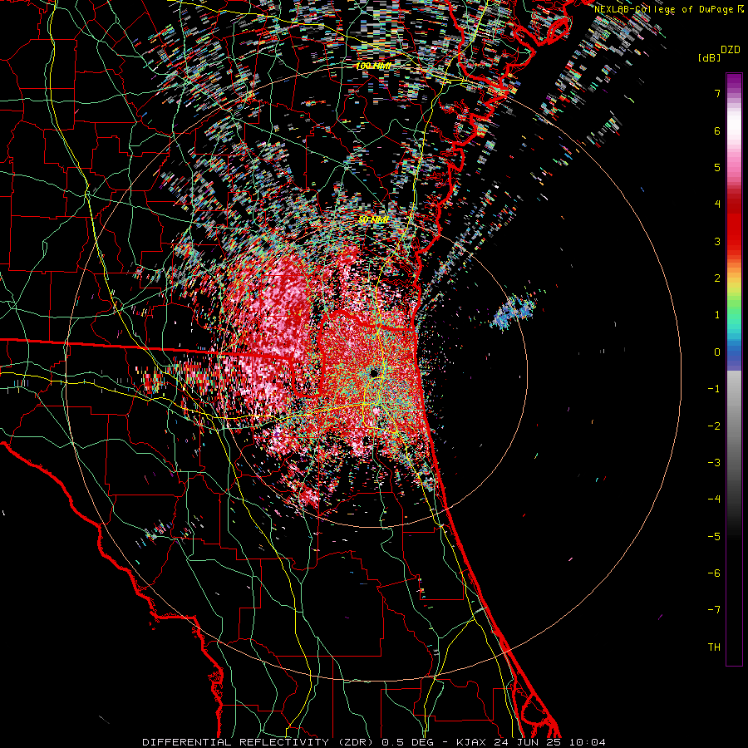This screenshot has height=748, width=748.
Task: Select the 1 dB scale value
Action: (x=717, y=315)
